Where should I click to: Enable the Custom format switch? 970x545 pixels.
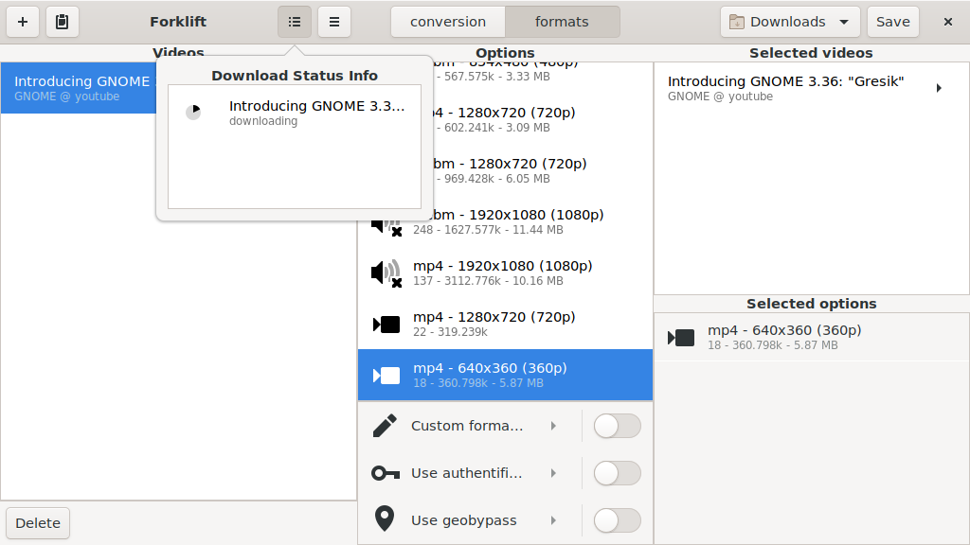617,426
